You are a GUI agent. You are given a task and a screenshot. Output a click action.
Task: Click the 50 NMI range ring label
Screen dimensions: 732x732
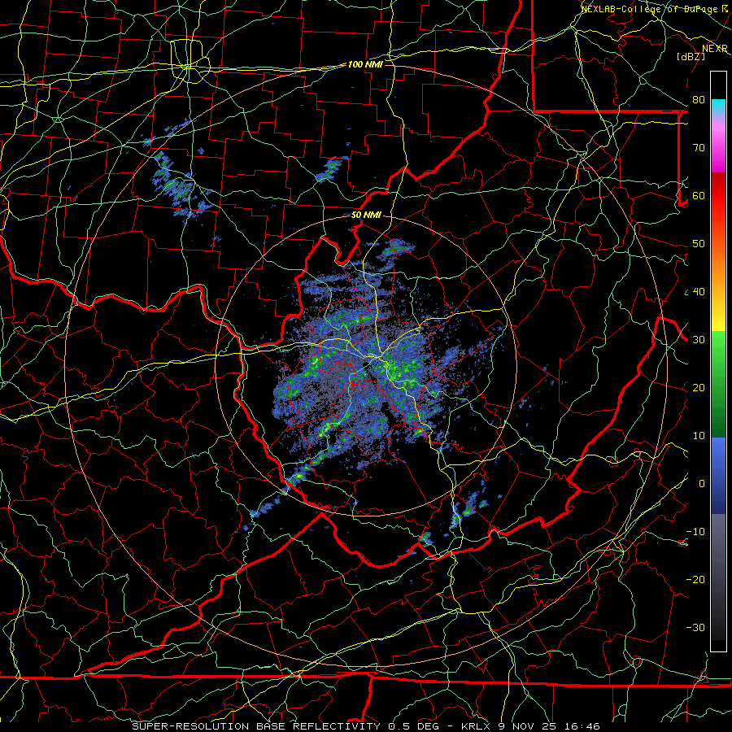[x=366, y=216]
